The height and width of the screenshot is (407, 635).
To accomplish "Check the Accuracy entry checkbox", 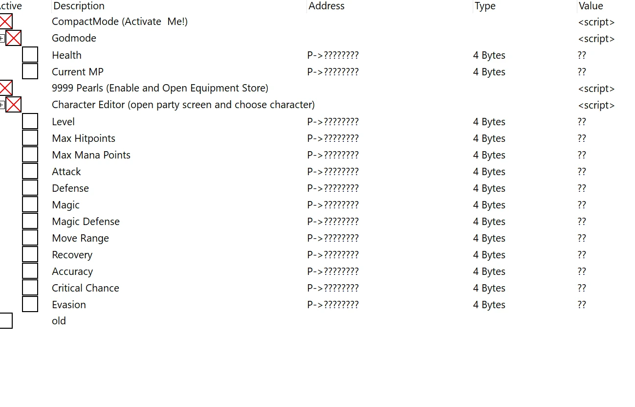I will coord(30,271).
